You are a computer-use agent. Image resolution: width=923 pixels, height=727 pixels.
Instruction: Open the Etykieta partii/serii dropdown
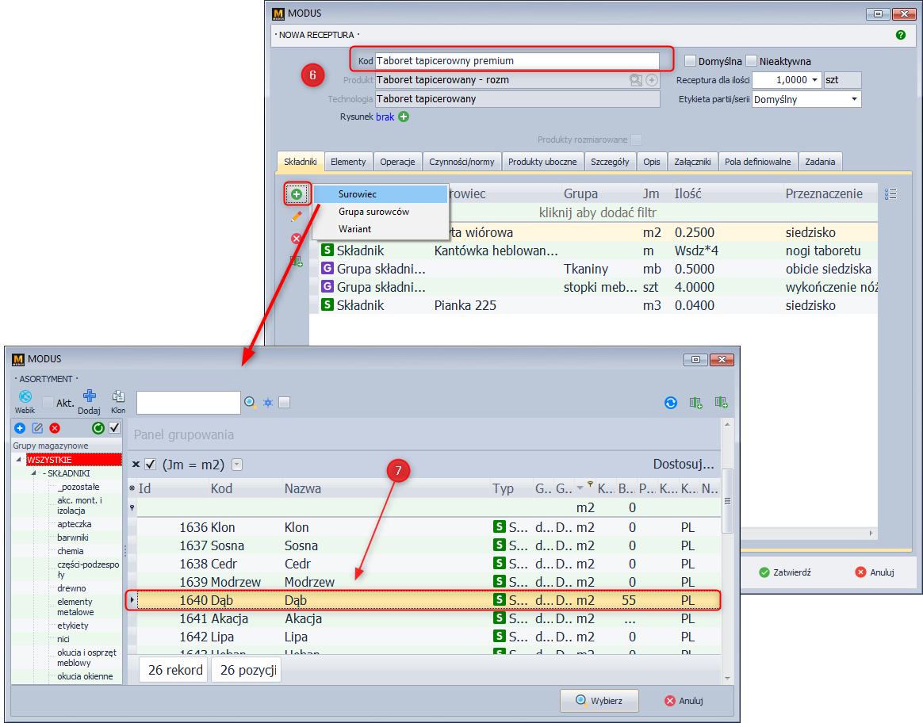(854, 100)
